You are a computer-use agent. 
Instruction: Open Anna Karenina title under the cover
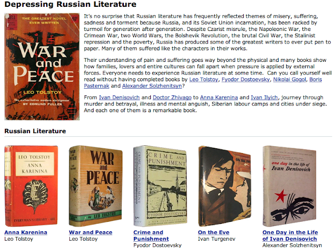pos(26,232)
